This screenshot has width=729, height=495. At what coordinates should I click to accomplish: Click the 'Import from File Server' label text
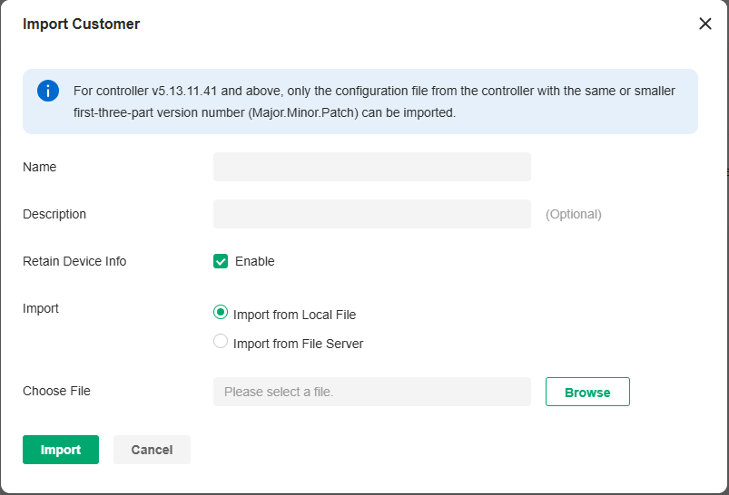[298, 344]
